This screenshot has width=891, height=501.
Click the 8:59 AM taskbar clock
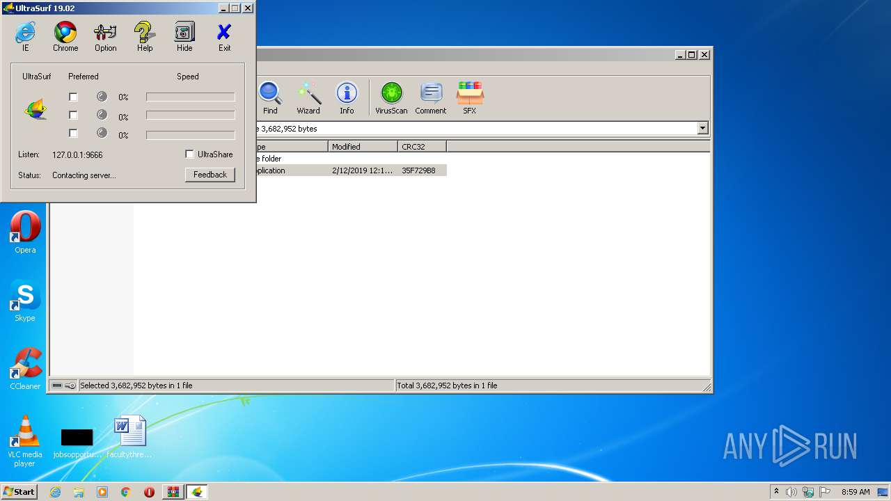click(855, 492)
